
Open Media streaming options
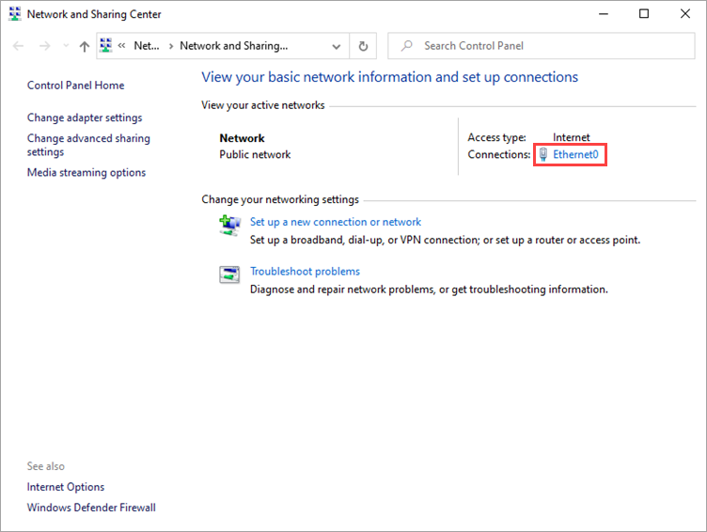point(86,172)
